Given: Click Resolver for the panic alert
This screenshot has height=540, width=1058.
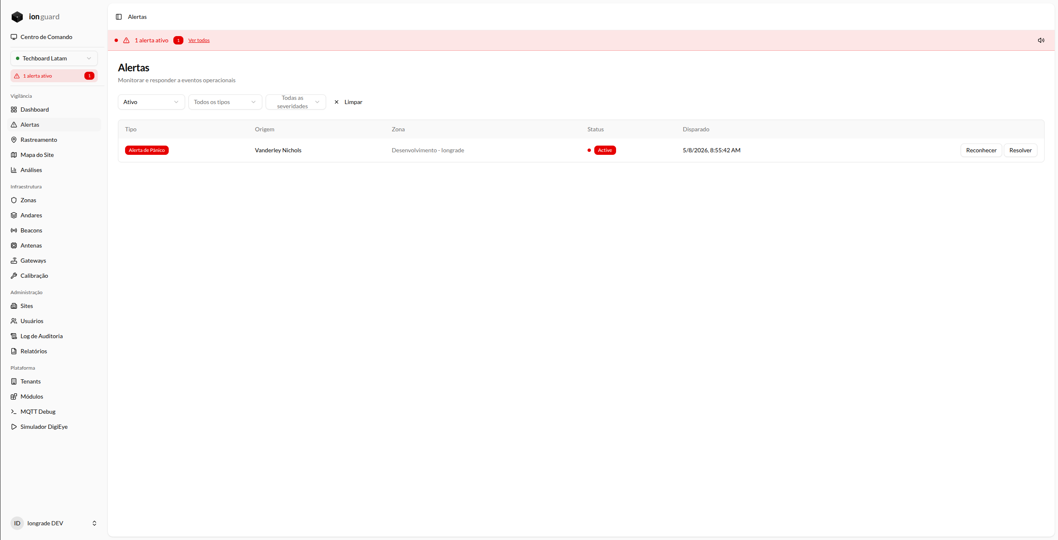Looking at the screenshot, I should [x=1020, y=150].
